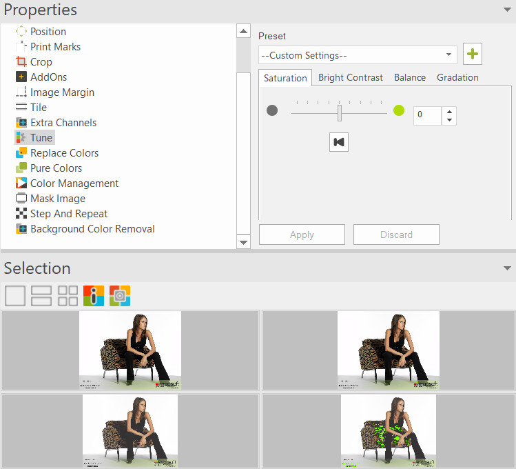Switch to the Bright Contrast tab

[x=351, y=77]
